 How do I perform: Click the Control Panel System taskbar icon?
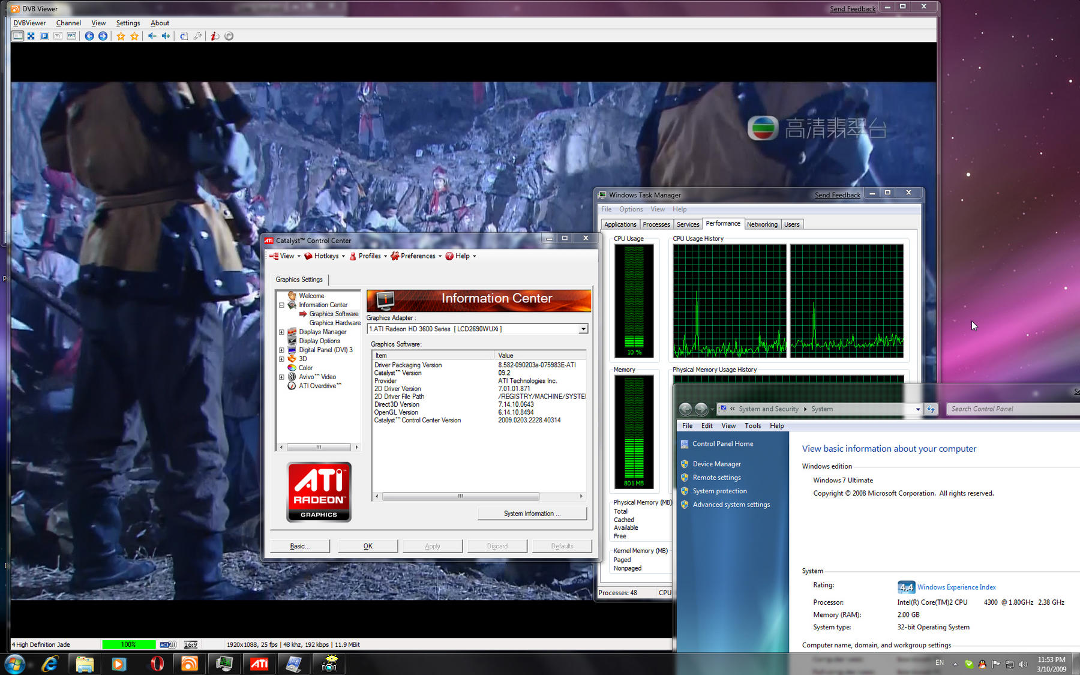point(294,664)
